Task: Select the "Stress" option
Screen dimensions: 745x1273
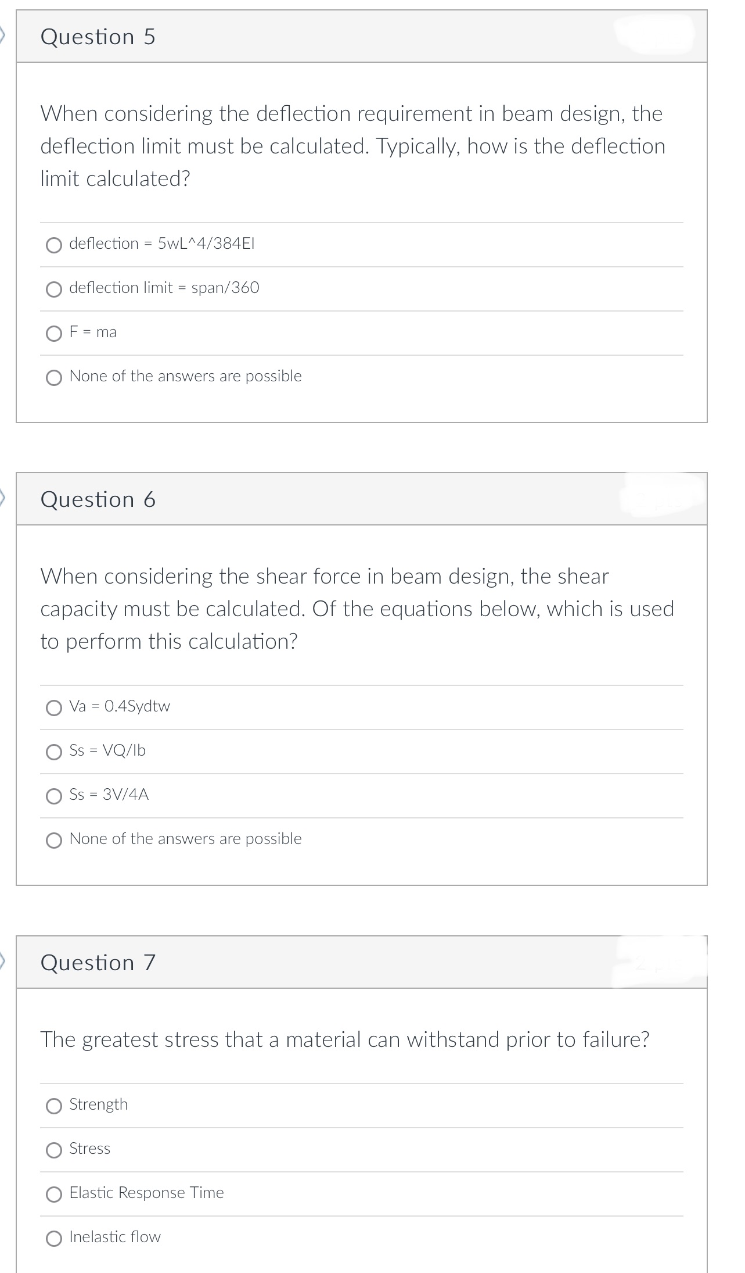Action: (x=54, y=1148)
